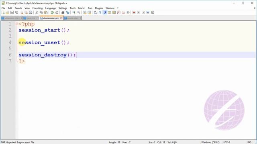Click on session_destroy(); code line
Image resolution: width=257 pixels, height=144 pixels.
tap(47, 55)
